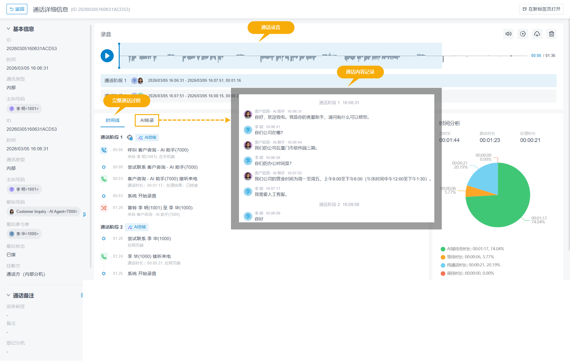Download the recording via cloud icon
The image size is (570, 362).
537,34
